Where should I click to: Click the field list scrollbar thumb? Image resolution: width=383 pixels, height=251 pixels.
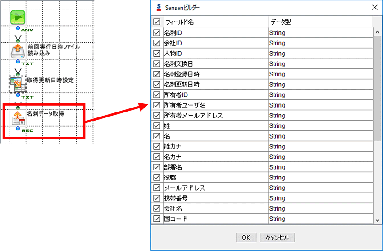pyautogui.click(x=378, y=88)
